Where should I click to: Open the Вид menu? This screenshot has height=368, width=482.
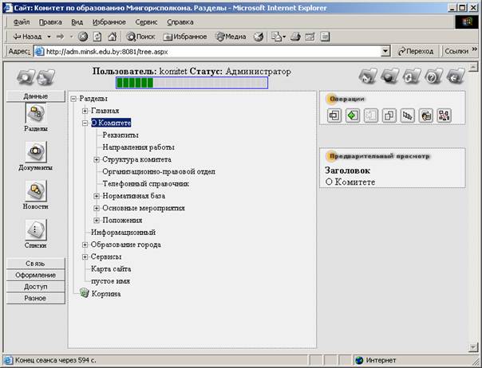click(77, 22)
